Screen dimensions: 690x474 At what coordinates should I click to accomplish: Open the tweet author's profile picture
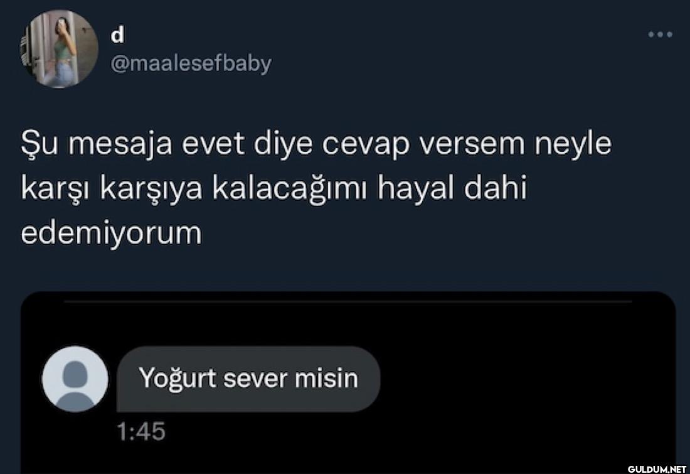(x=59, y=49)
